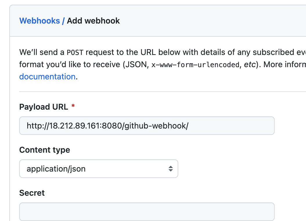This screenshot has height=221, width=306.
Task: Select the application/json value text
Action: pyautogui.click(x=56, y=169)
